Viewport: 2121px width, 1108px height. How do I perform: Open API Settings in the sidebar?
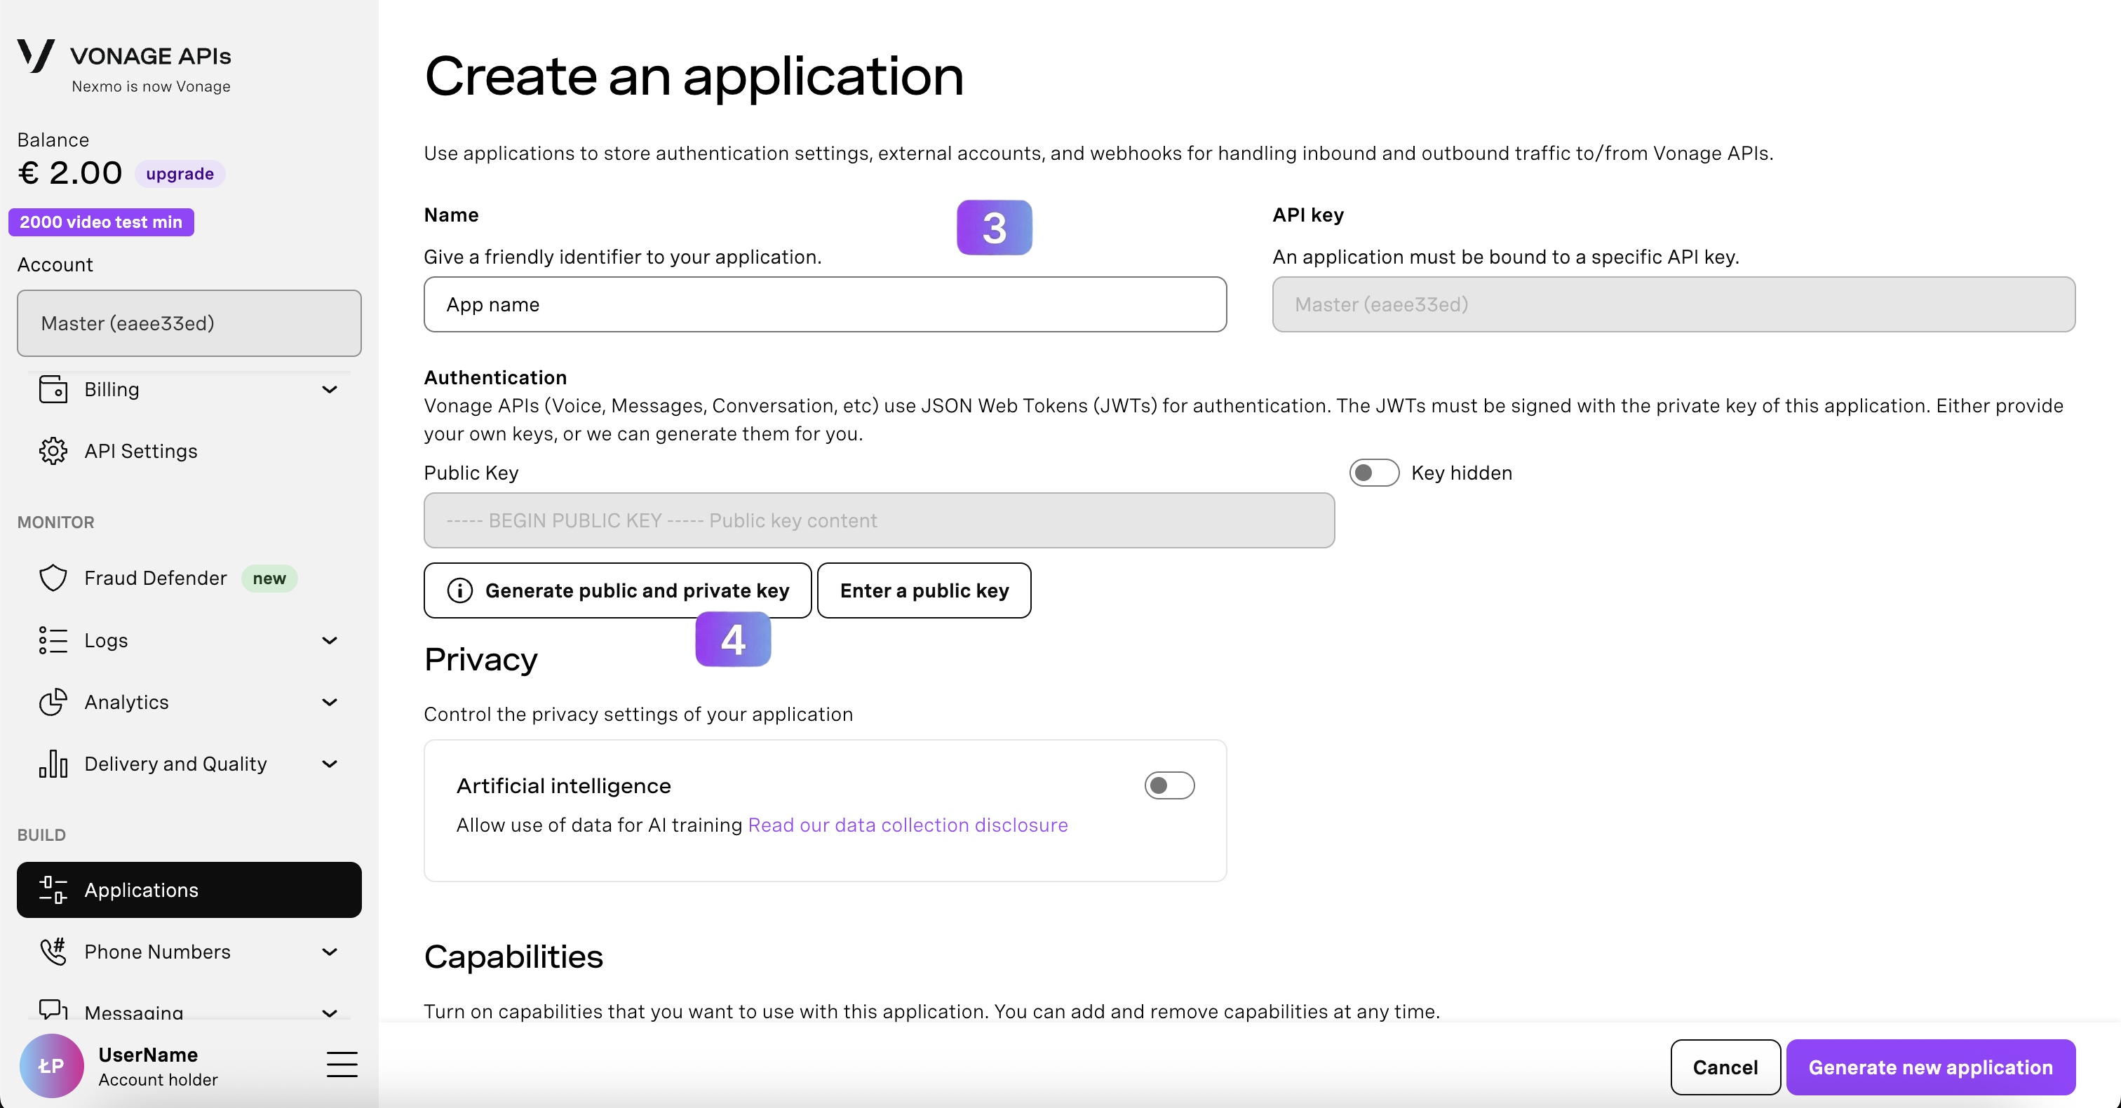click(x=141, y=451)
